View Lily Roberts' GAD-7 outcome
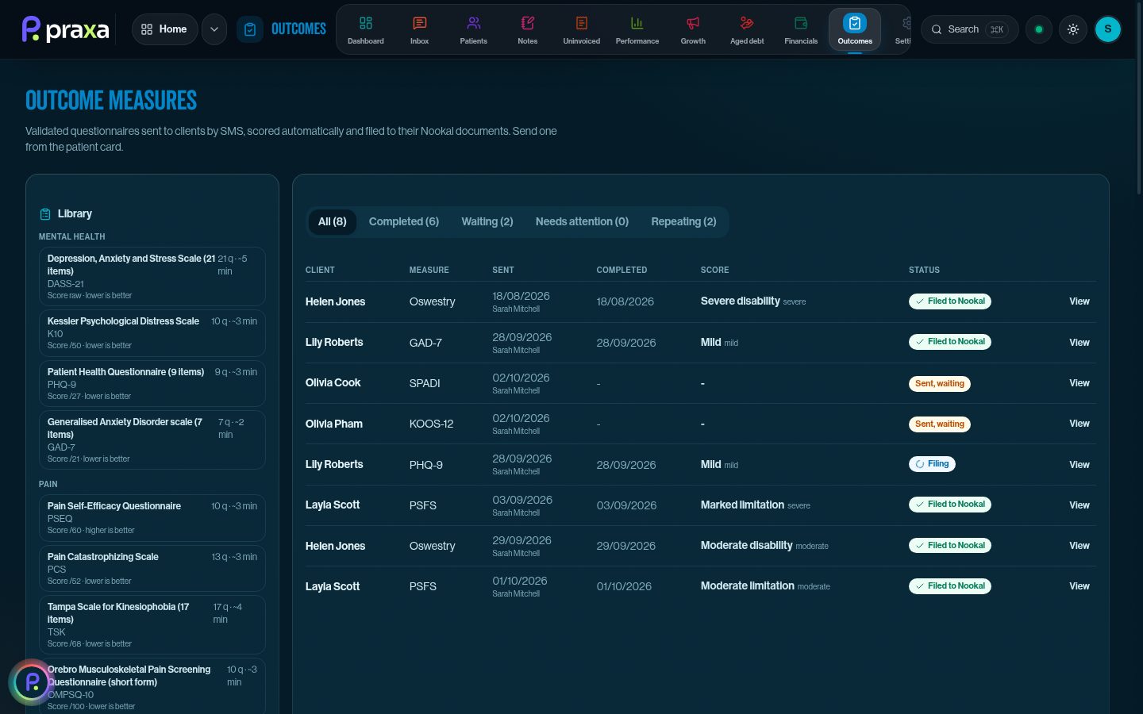Viewport: 1143px width, 714px height. tap(1079, 343)
